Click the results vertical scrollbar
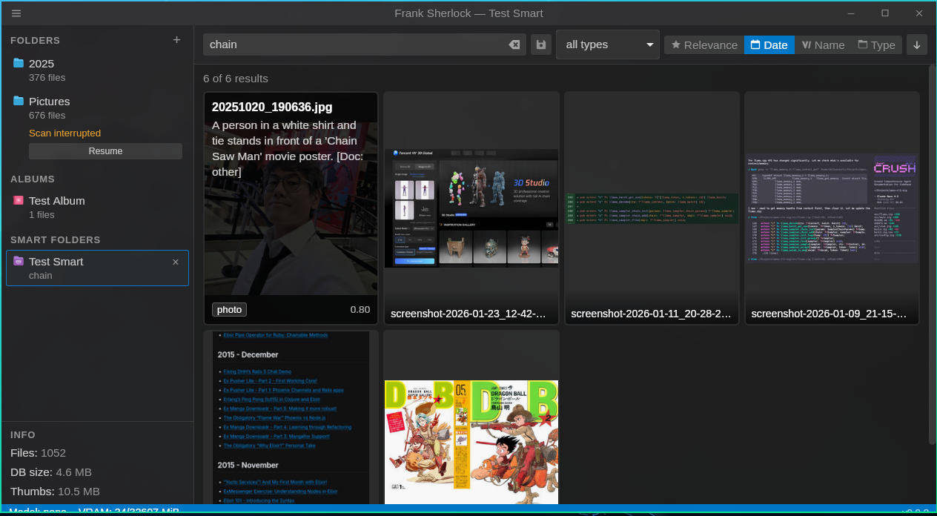 932,252
